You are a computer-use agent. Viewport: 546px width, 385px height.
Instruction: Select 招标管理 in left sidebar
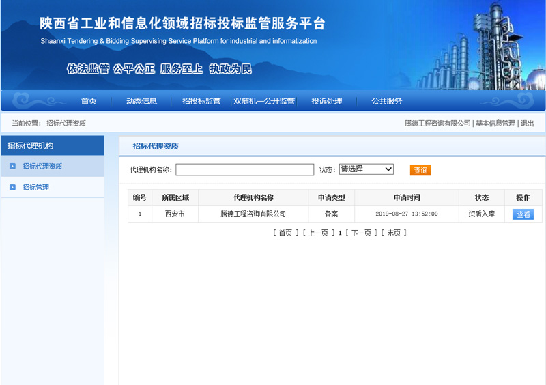[x=36, y=187]
